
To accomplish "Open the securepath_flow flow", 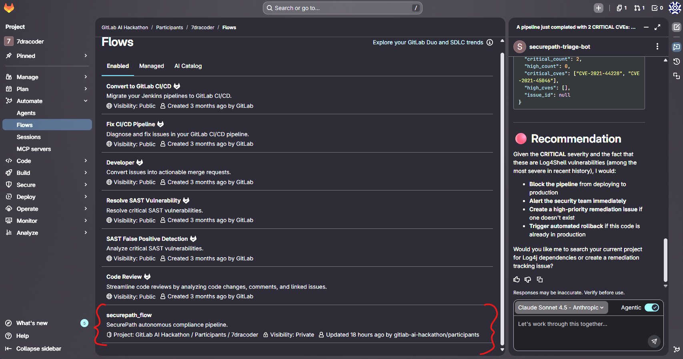I will pyautogui.click(x=129, y=315).
